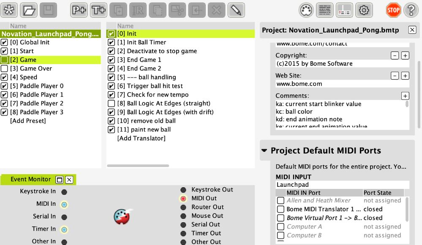Enable the [3] Game Over preset checkbox

[4, 68]
